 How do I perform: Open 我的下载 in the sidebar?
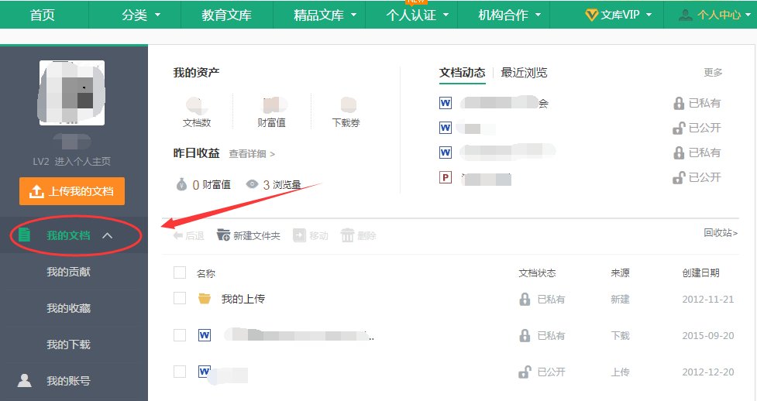(x=68, y=344)
